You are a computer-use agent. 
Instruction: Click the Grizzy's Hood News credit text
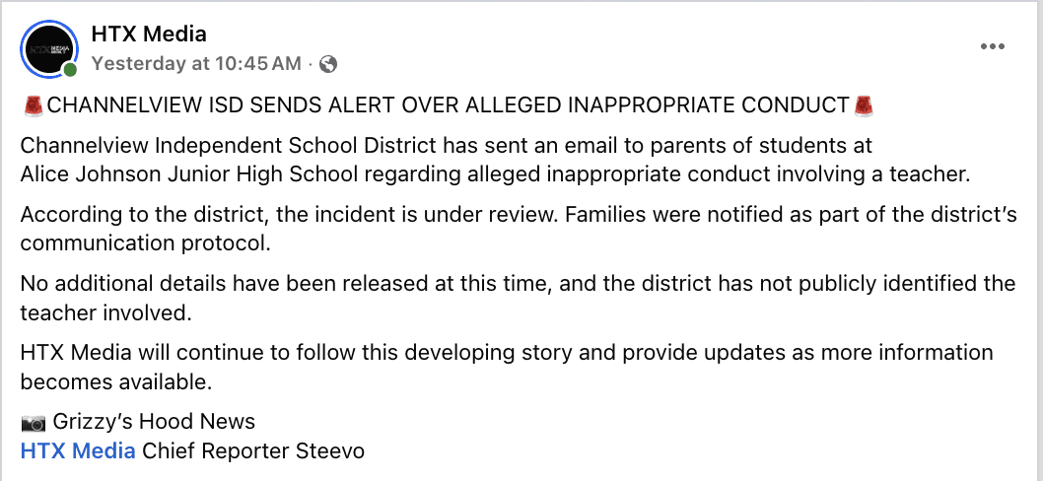coord(154,423)
